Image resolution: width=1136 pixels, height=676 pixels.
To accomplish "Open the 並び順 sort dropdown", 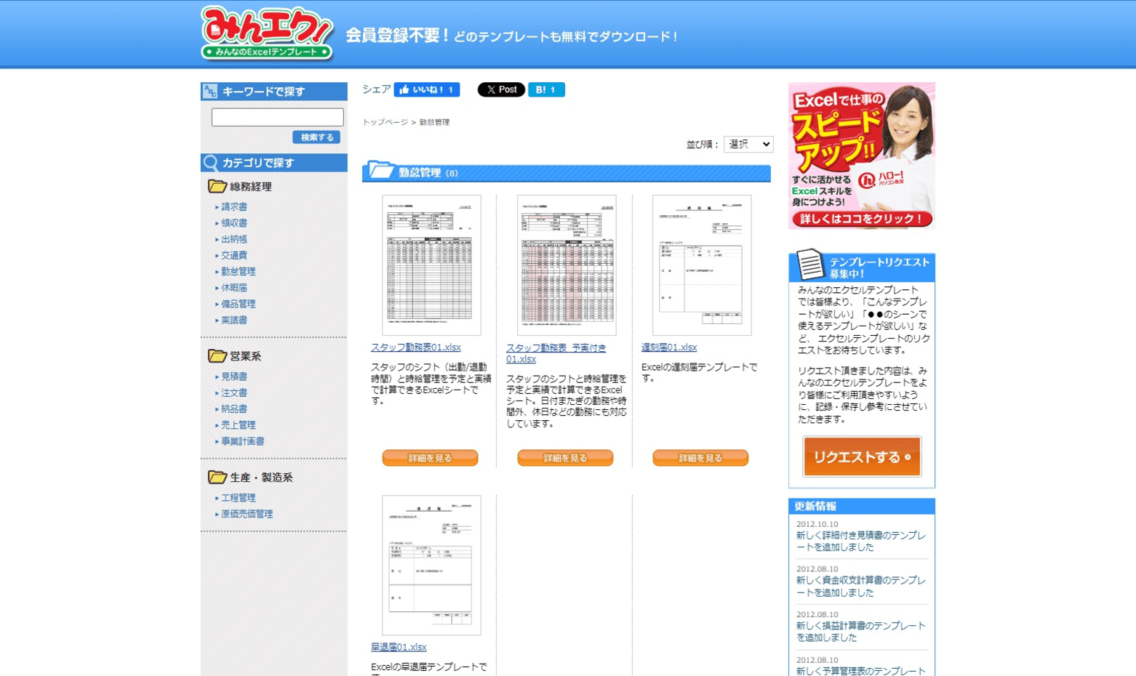I will [x=748, y=144].
